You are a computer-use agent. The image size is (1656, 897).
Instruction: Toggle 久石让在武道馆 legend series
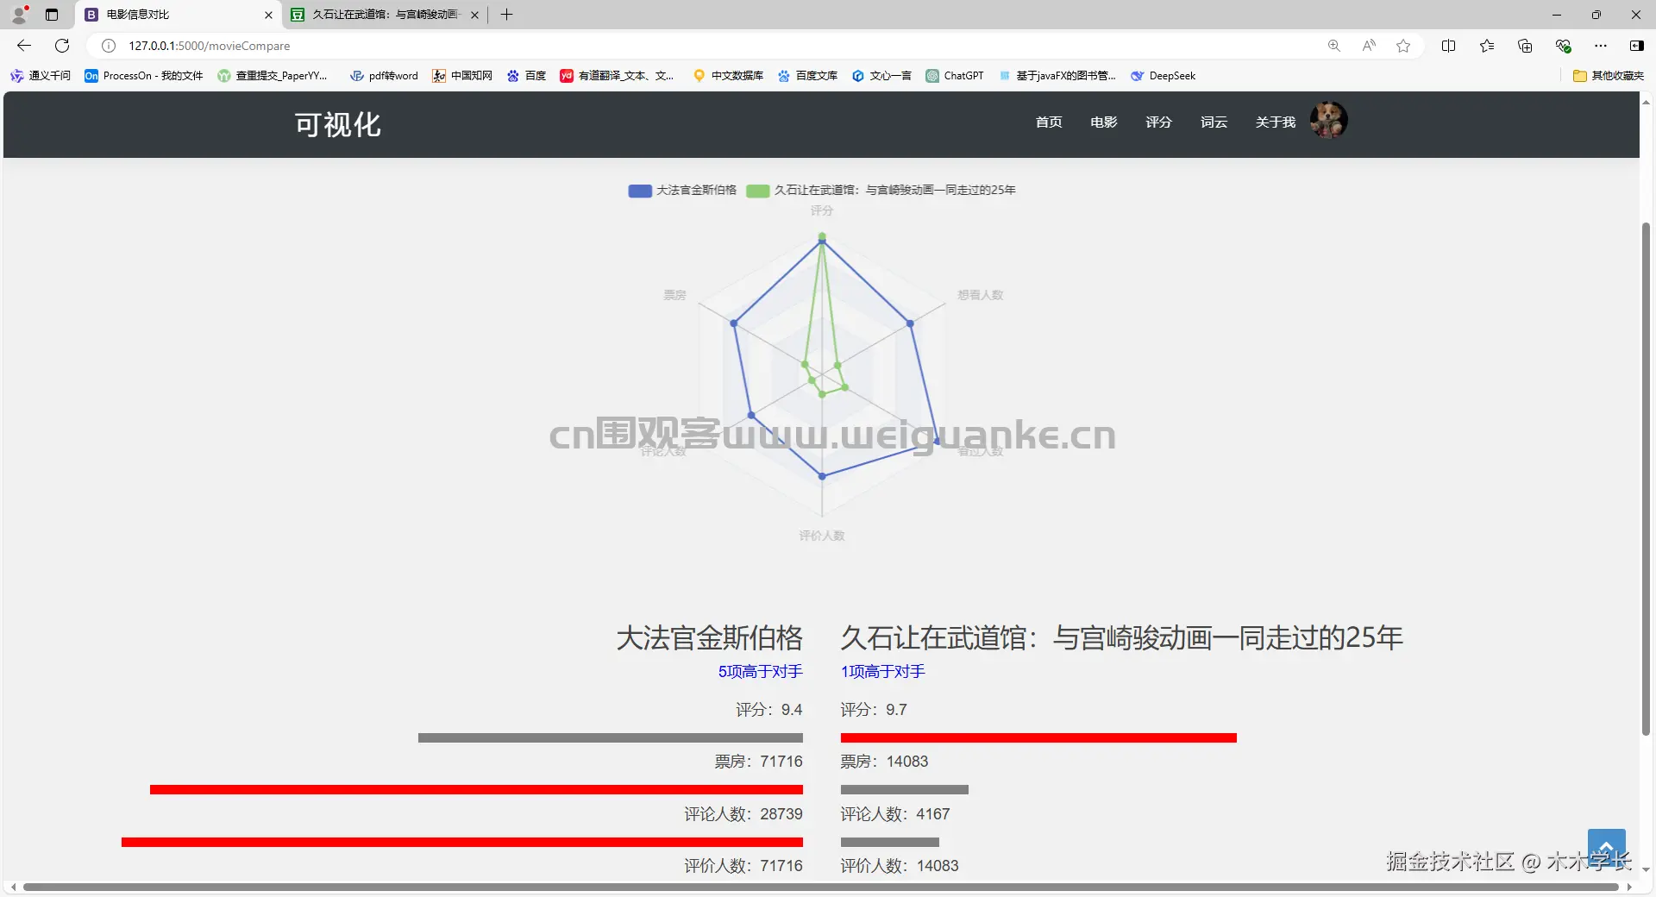pos(881,190)
